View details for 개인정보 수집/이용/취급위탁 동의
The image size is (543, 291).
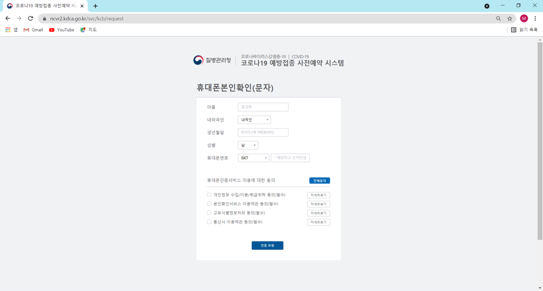click(319, 195)
